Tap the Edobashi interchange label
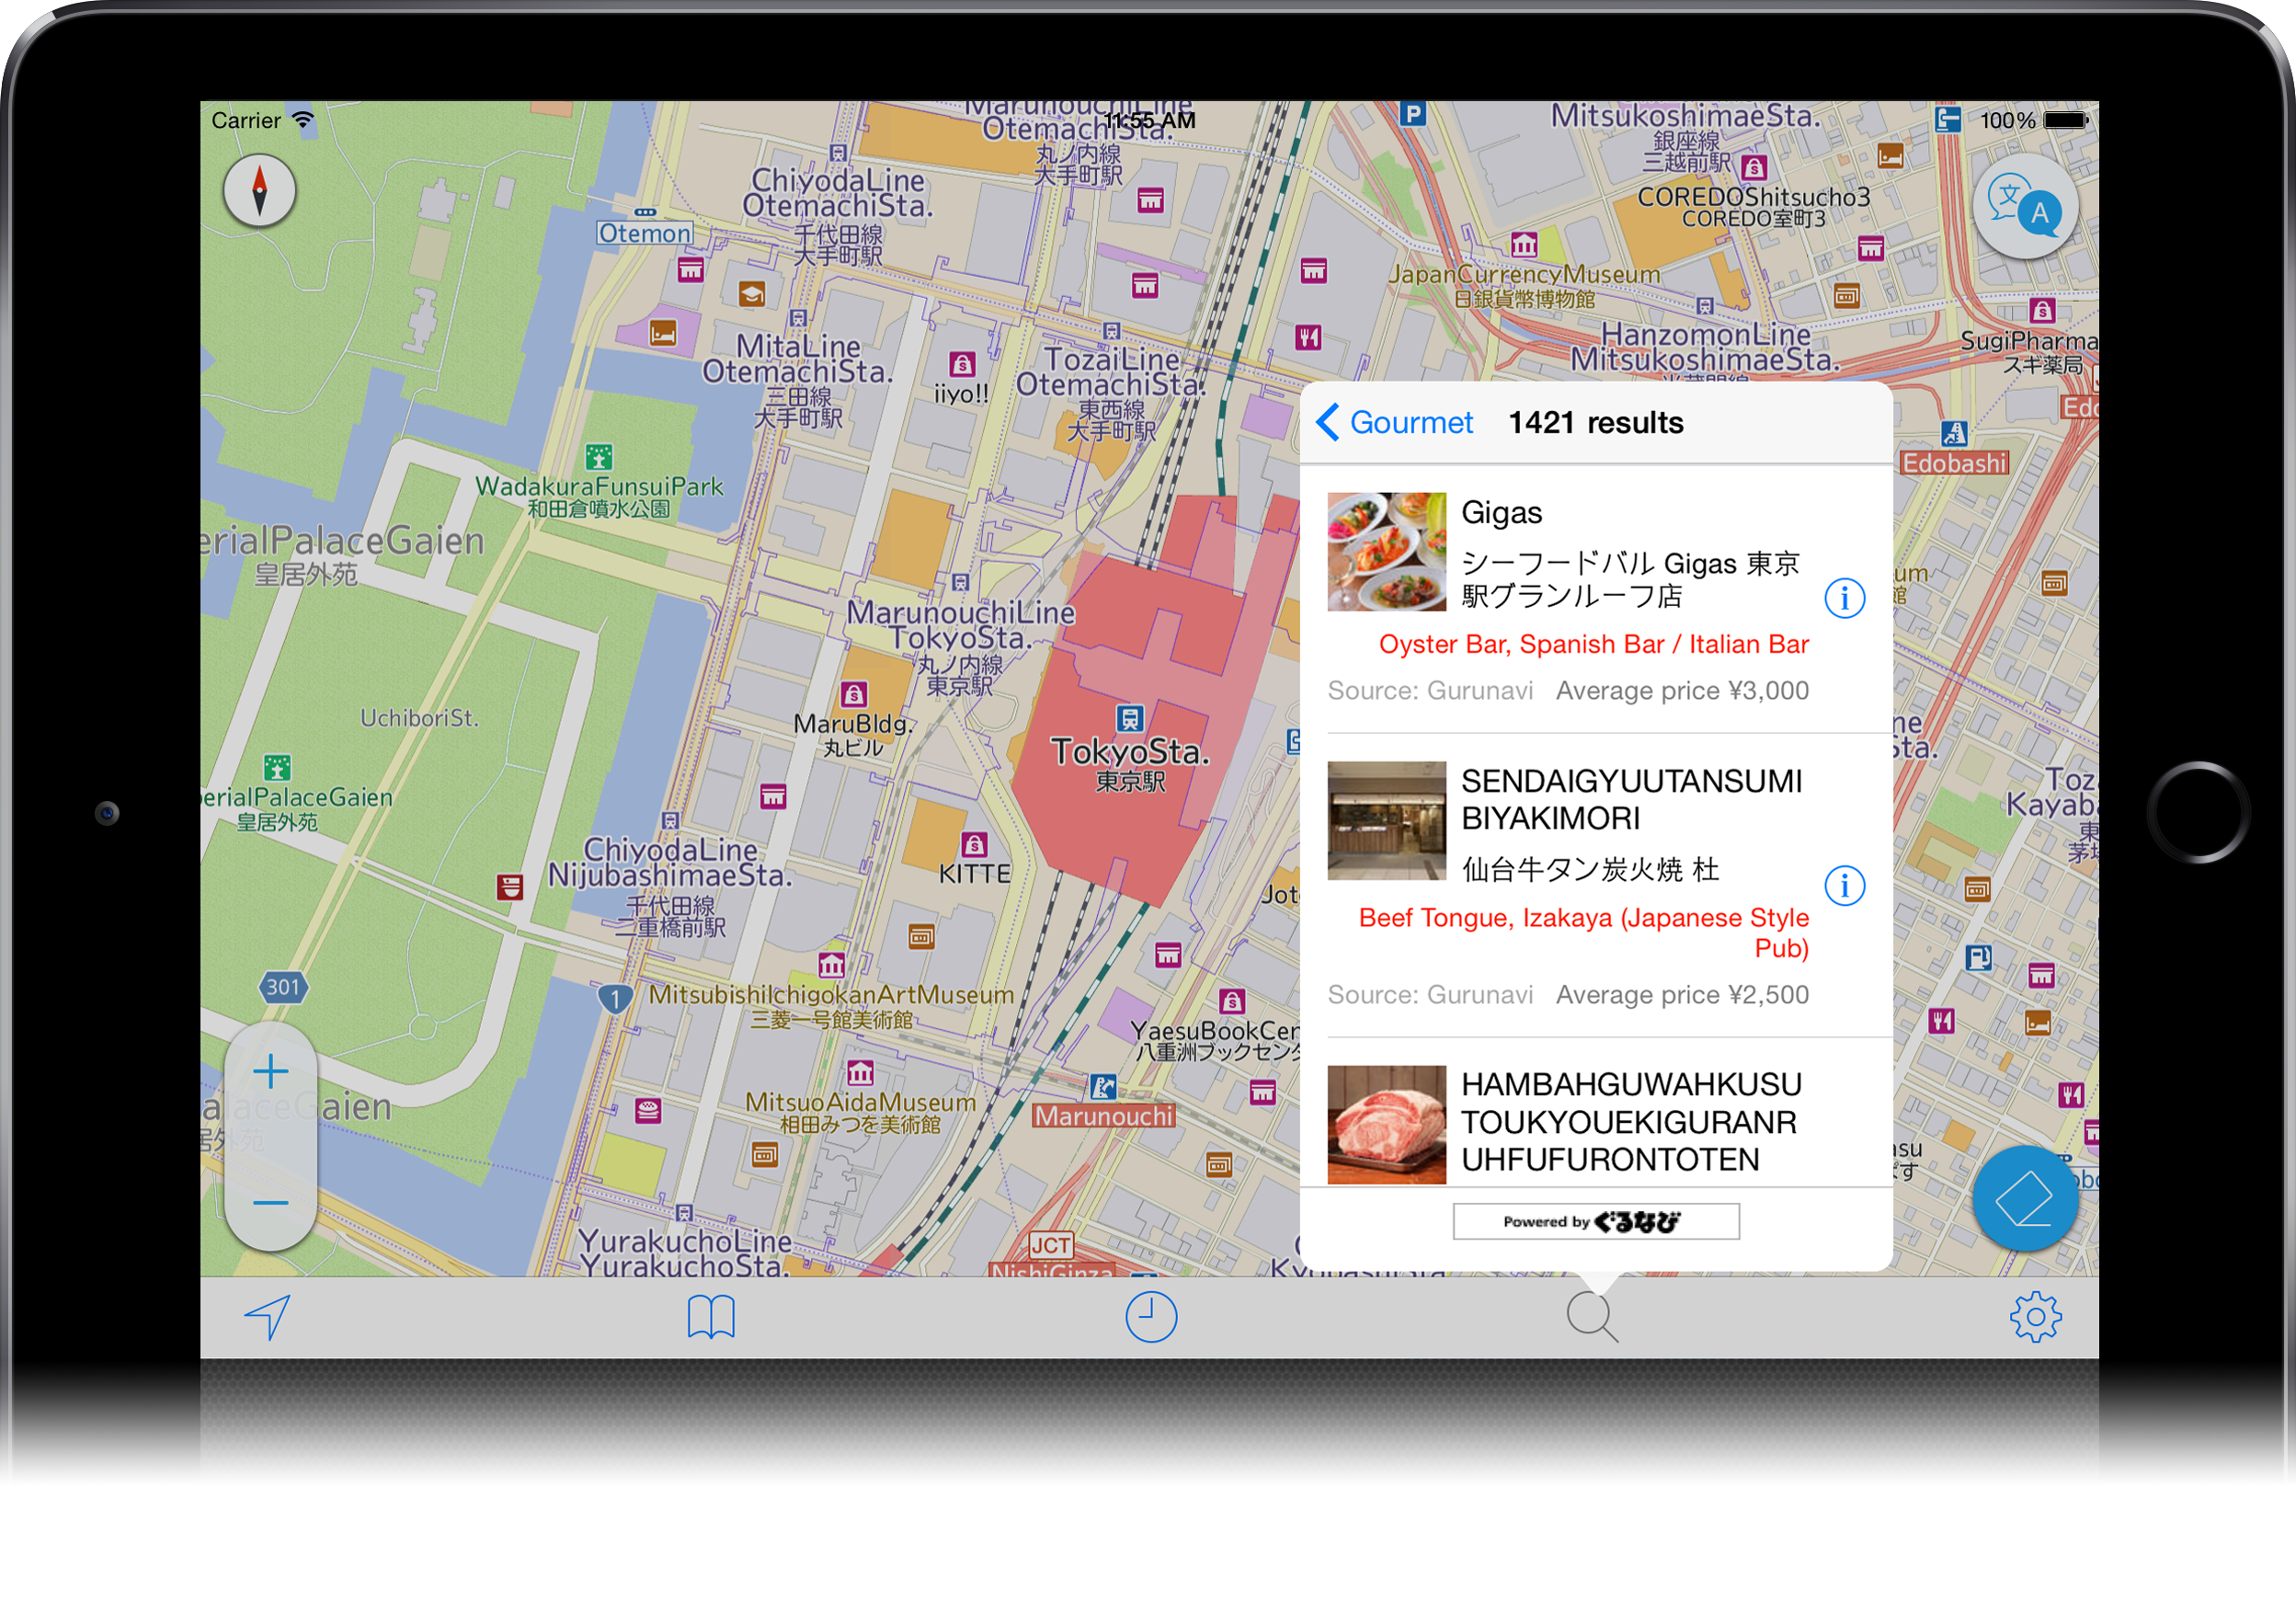This screenshot has height=1624, width=2296. pyautogui.click(x=1953, y=464)
